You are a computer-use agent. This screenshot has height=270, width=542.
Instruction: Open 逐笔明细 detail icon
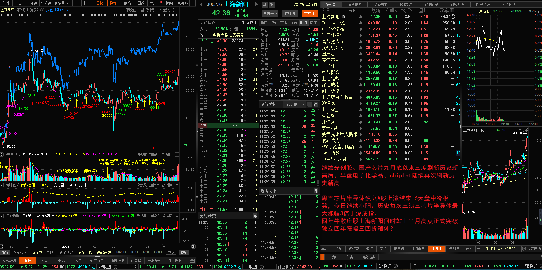pos(316,191)
